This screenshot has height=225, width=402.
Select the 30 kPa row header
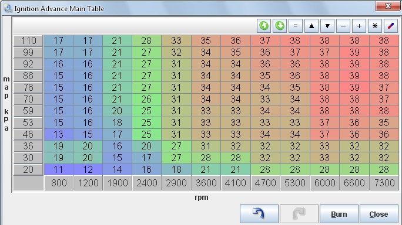28,158
